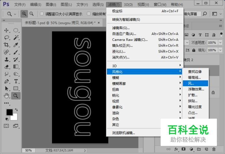
Task: Create a new group folder icon
Action: [199, 149]
